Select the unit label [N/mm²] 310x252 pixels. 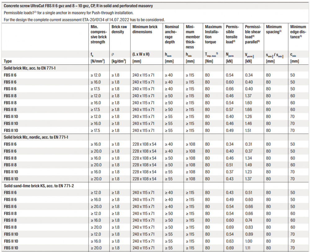coord(97,61)
